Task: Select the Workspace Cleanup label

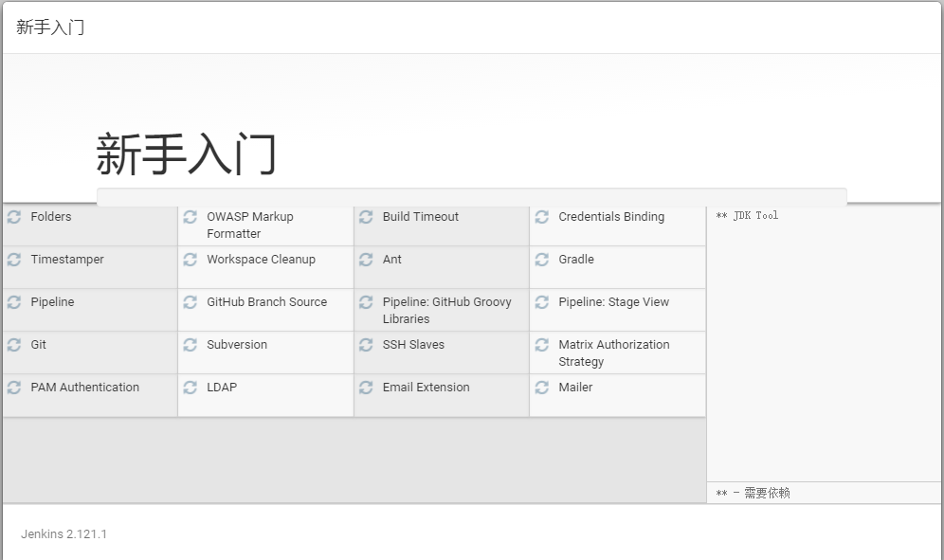Action: click(x=261, y=260)
